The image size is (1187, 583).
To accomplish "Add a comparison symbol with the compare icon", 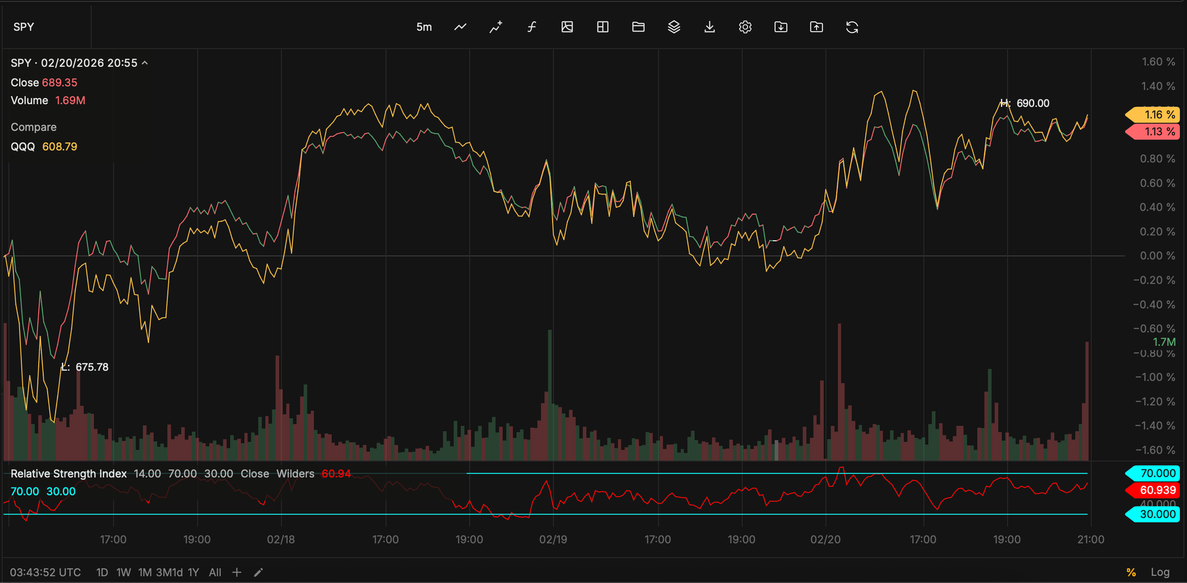I will (495, 27).
